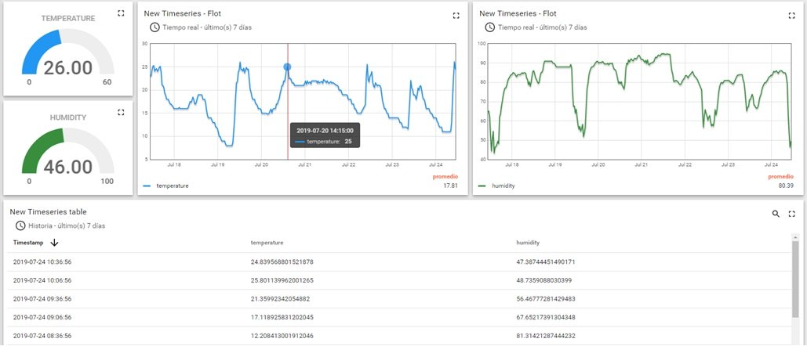Click temperature value 21.35992342054882
Viewport: 807px width, 346px height.
pos(281,299)
